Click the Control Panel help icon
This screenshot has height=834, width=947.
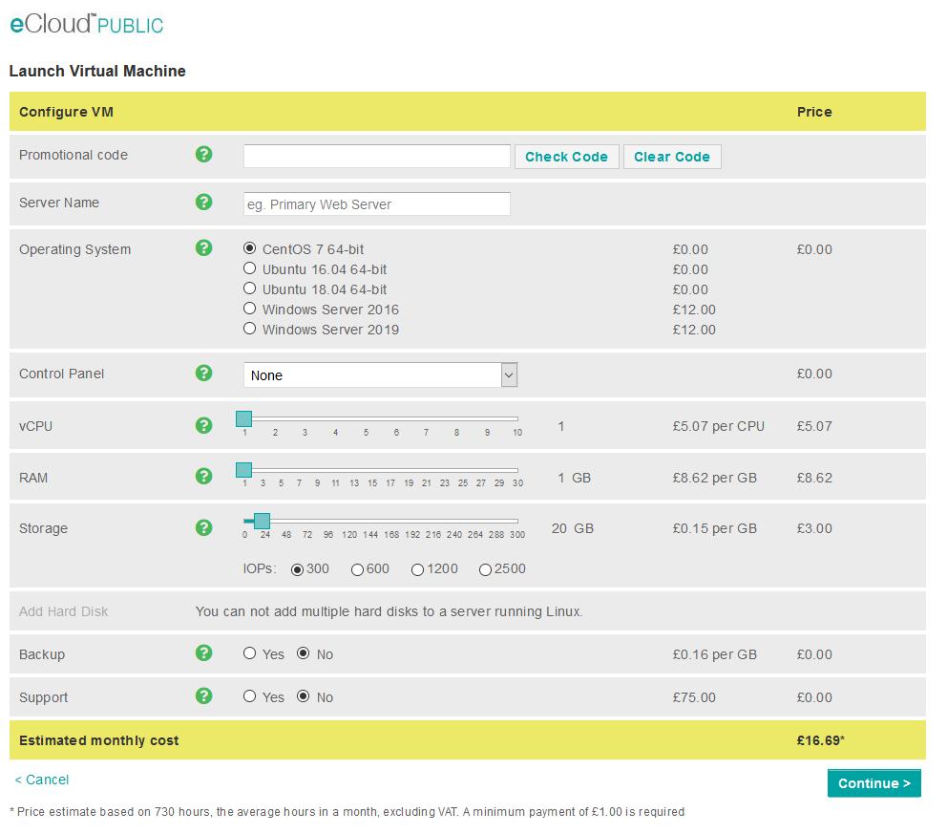tap(203, 373)
